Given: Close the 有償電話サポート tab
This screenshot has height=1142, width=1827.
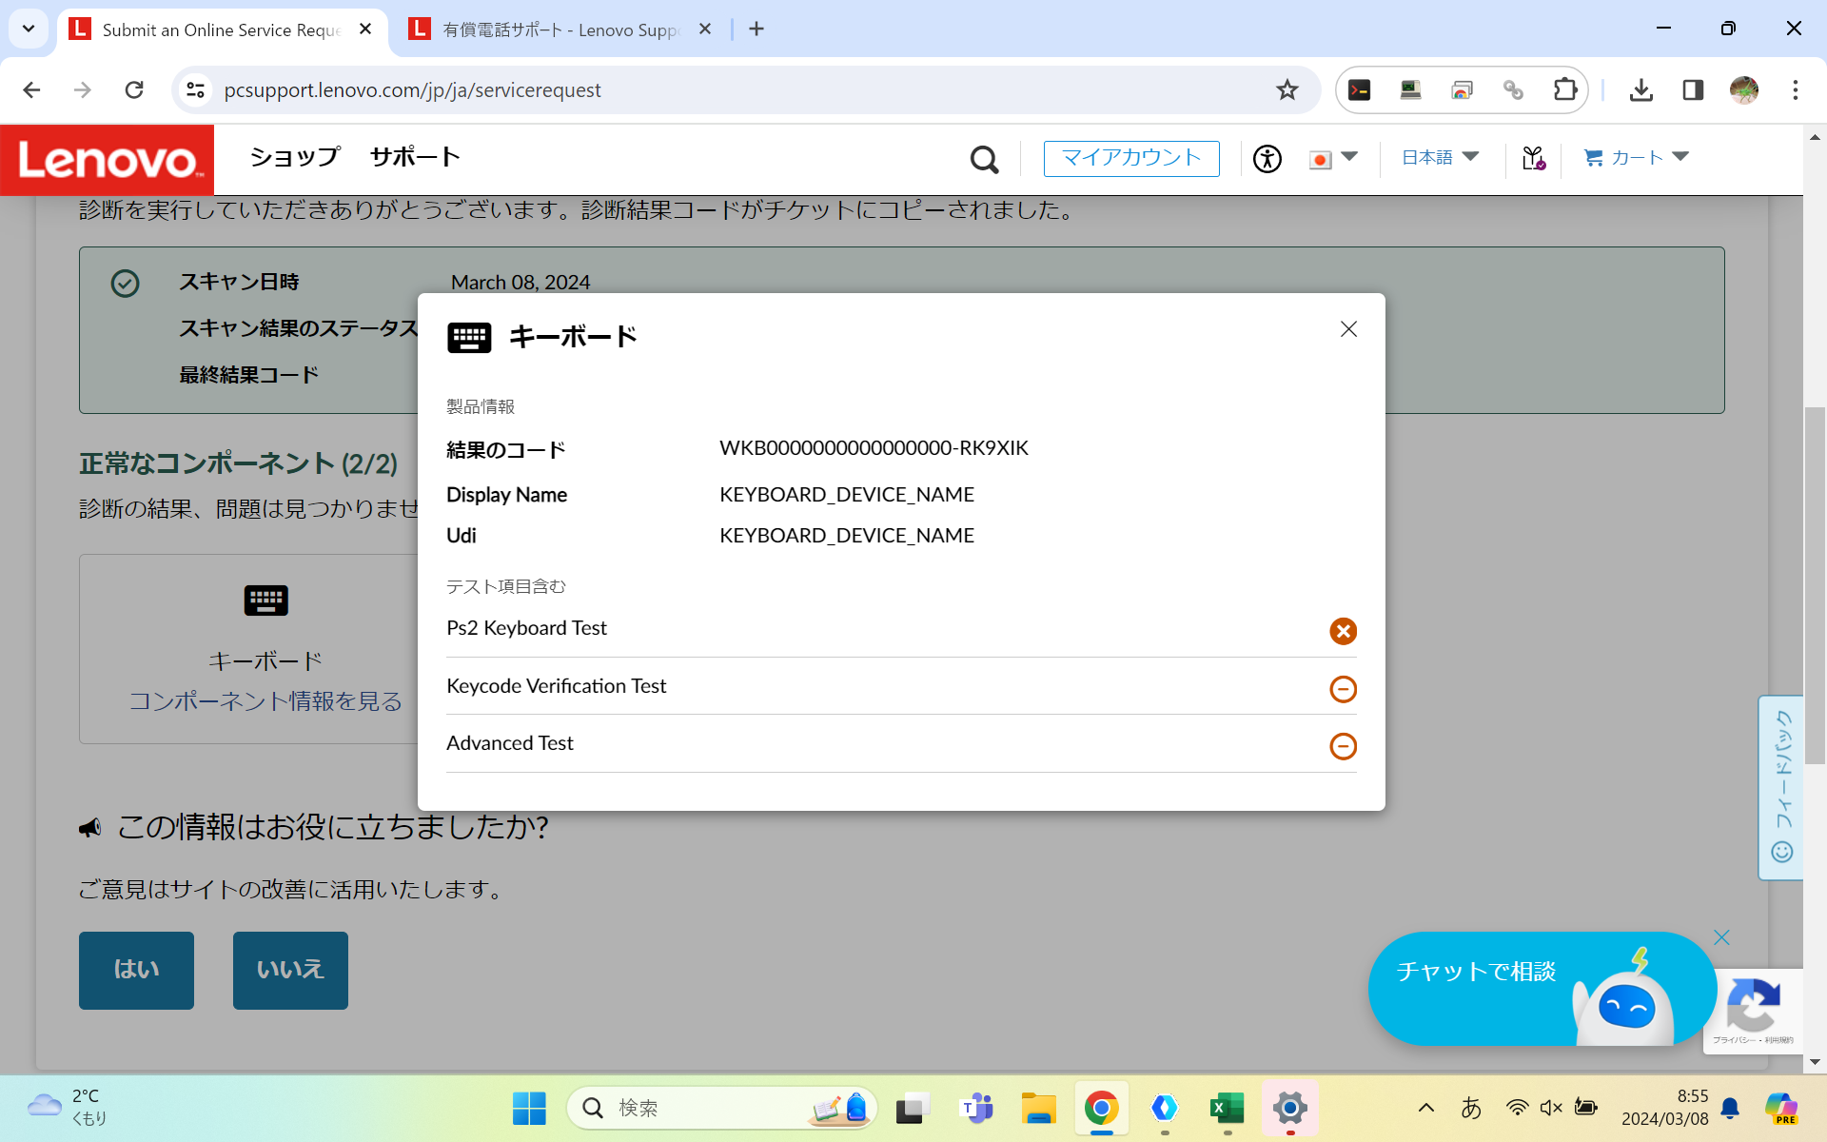Looking at the screenshot, I should point(705,30).
